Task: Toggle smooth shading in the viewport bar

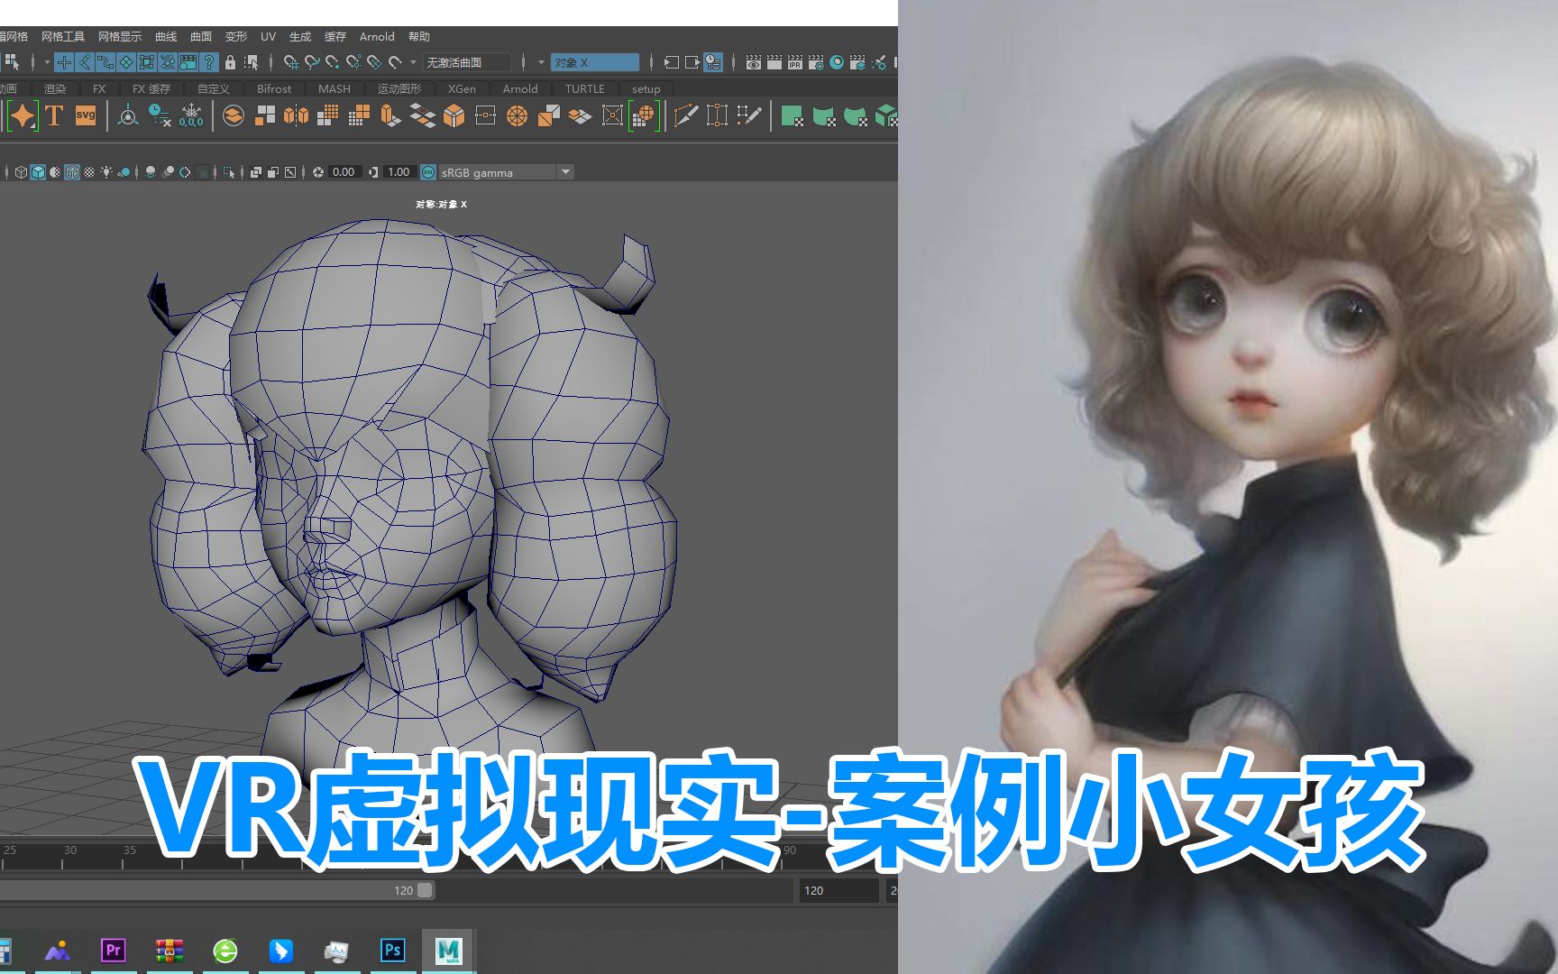Action: click(x=39, y=171)
